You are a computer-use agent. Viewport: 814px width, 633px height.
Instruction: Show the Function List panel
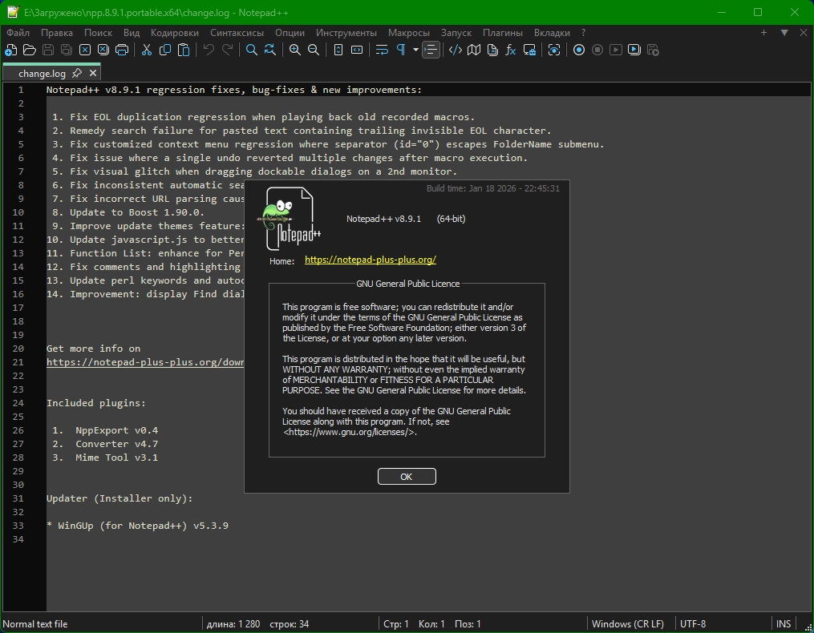click(x=511, y=50)
